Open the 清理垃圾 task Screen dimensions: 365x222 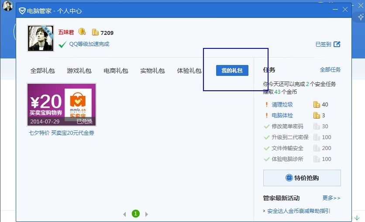click(282, 105)
